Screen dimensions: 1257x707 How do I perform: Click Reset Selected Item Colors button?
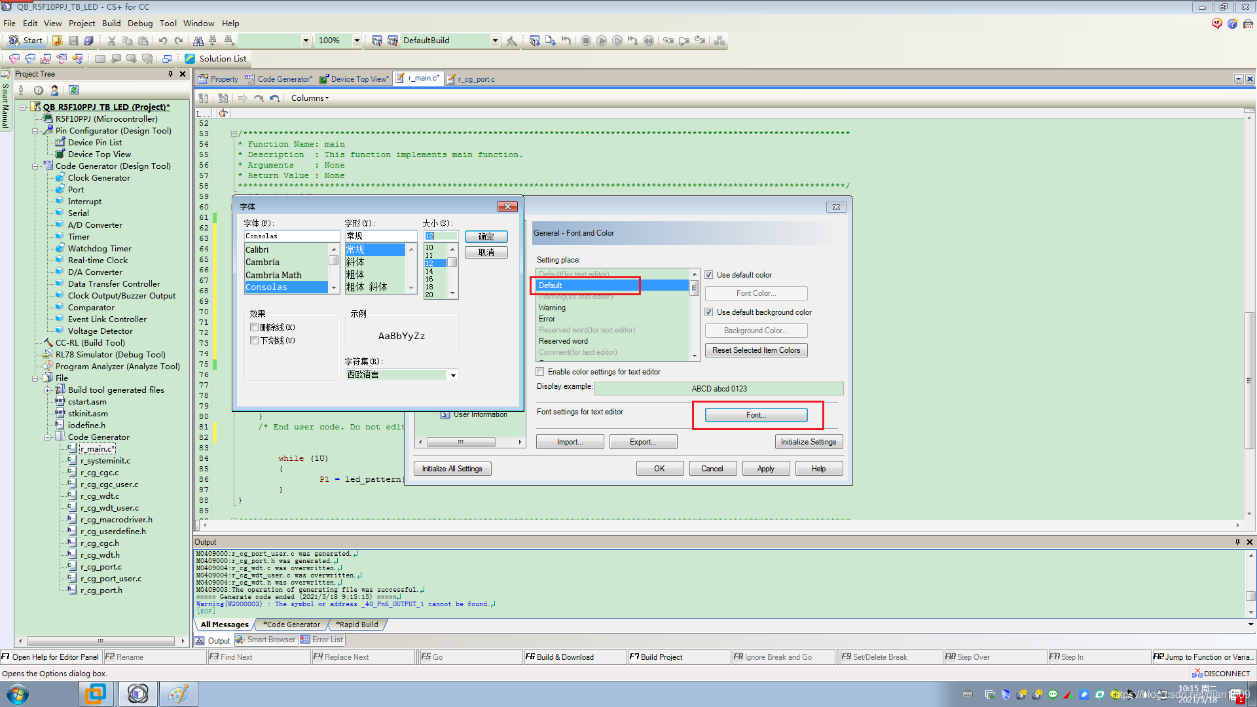coord(756,350)
